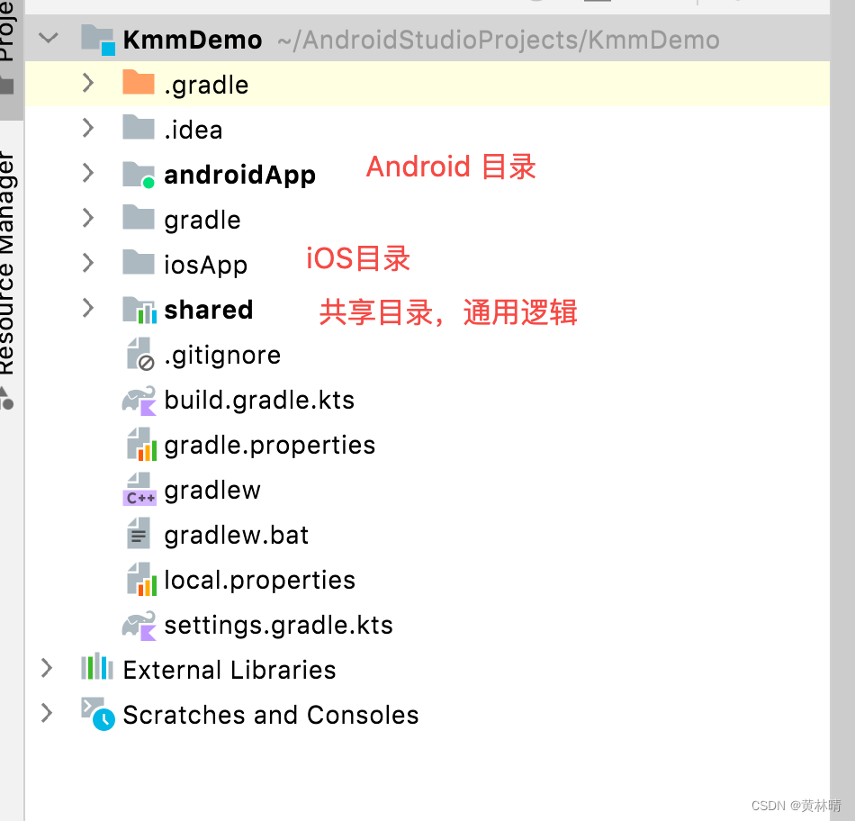Screen dimensions: 855x821
Task: Click the androidApp module folder icon
Action: (139, 175)
